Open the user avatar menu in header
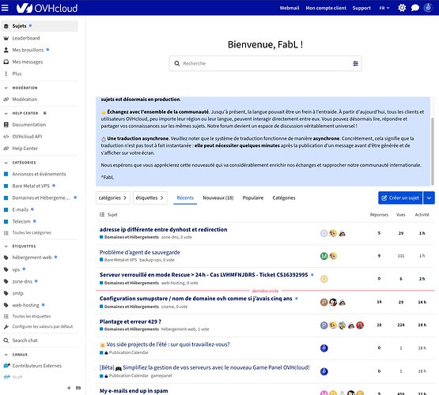439x395 pixels. tap(428, 8)
